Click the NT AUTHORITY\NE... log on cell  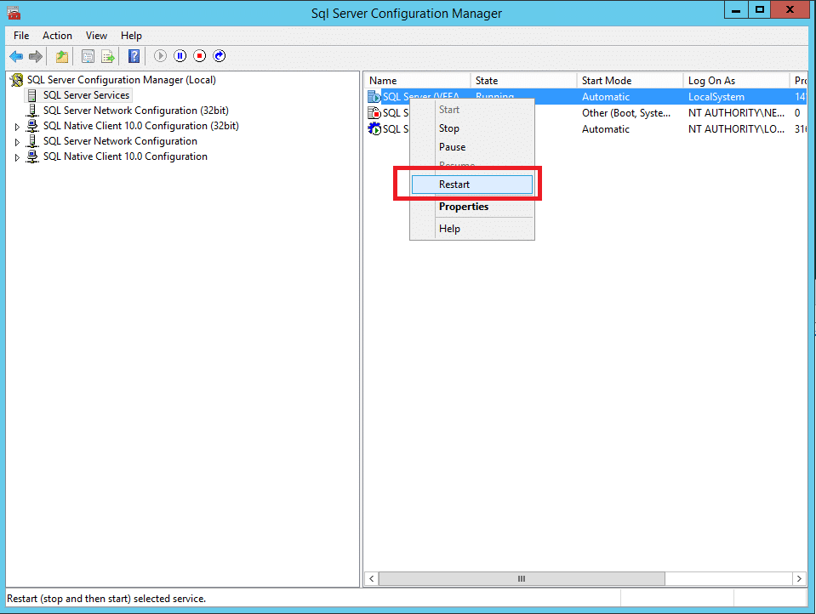(736, 113)
